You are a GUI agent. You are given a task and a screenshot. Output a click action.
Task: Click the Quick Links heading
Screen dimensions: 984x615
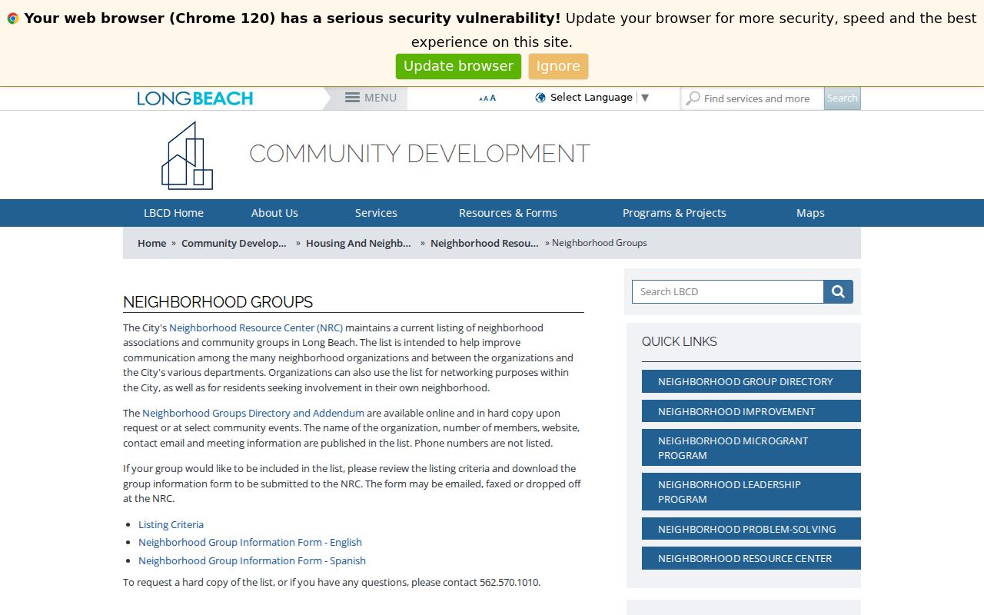point(680,341)
